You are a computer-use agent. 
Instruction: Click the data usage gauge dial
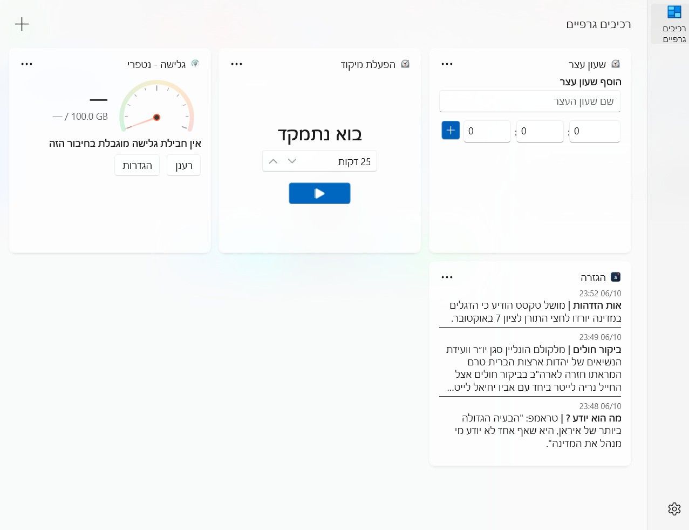coord(156,106)
